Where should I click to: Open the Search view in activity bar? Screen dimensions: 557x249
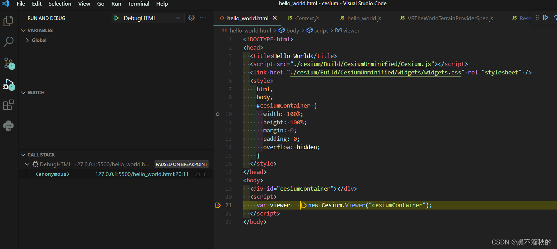pyautogui.click(x=8, y=42)
